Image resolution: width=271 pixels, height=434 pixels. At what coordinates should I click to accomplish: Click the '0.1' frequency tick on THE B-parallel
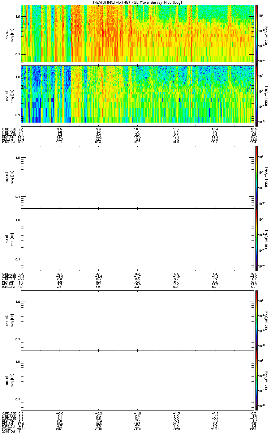pyautogui.click(x=17, y=399)
